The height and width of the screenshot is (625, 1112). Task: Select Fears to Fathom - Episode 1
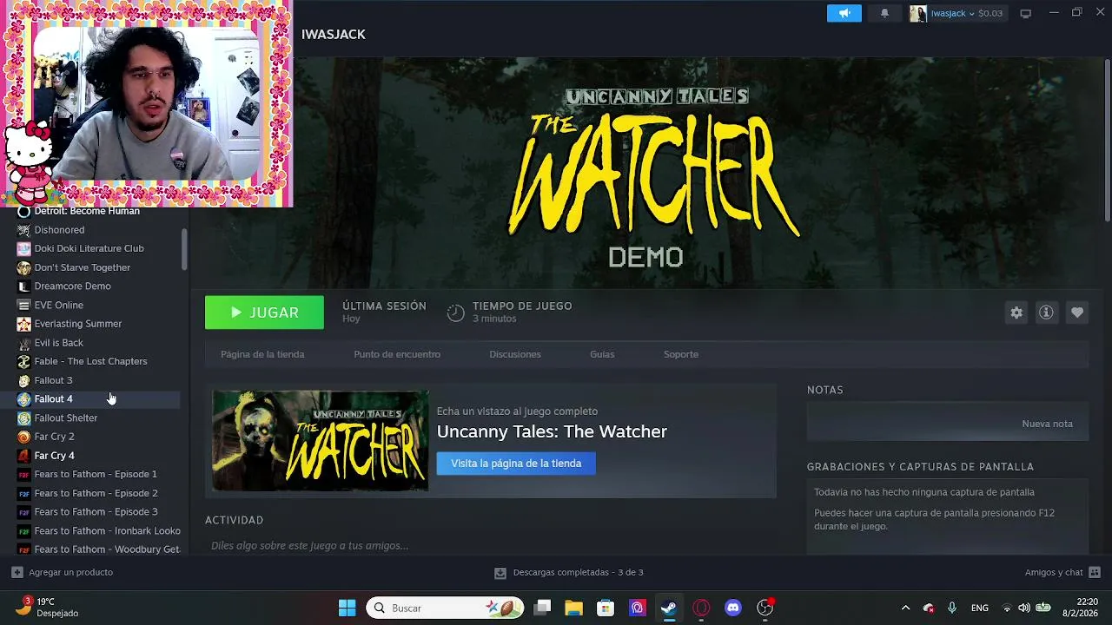[x=96, y=474]
